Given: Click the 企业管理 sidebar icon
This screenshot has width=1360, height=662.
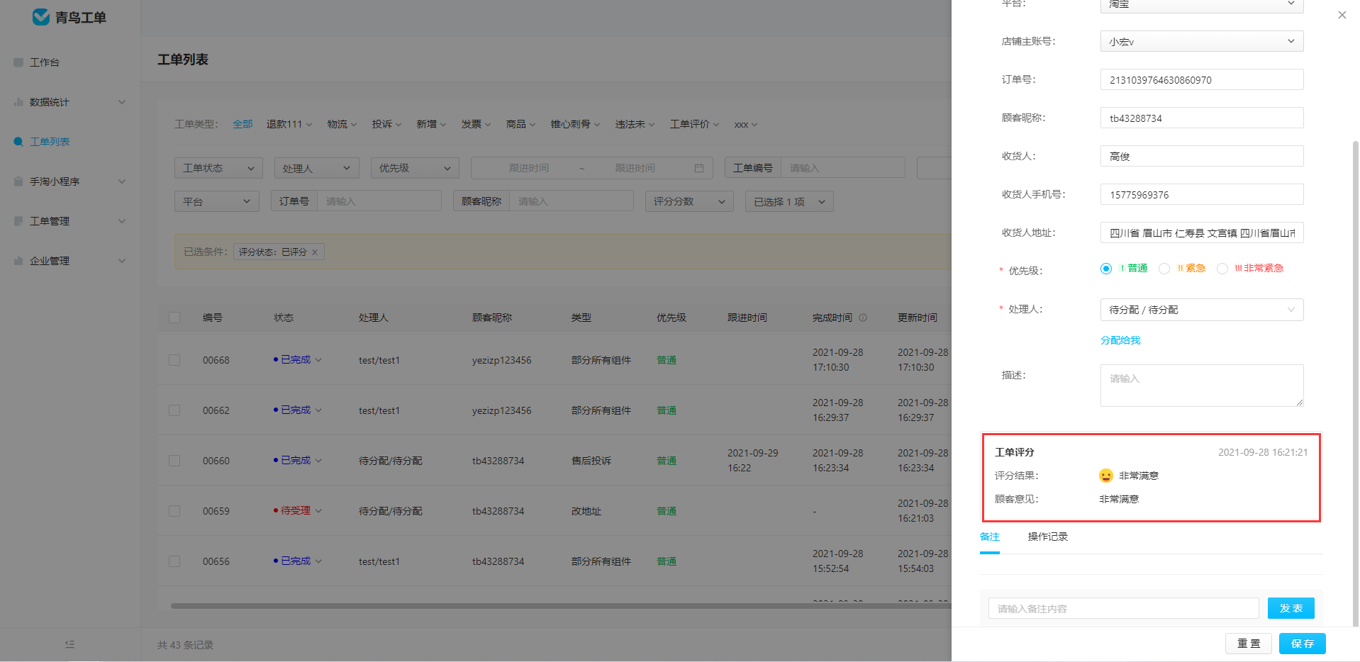Looking at the screenshot, I should (18, 261).
